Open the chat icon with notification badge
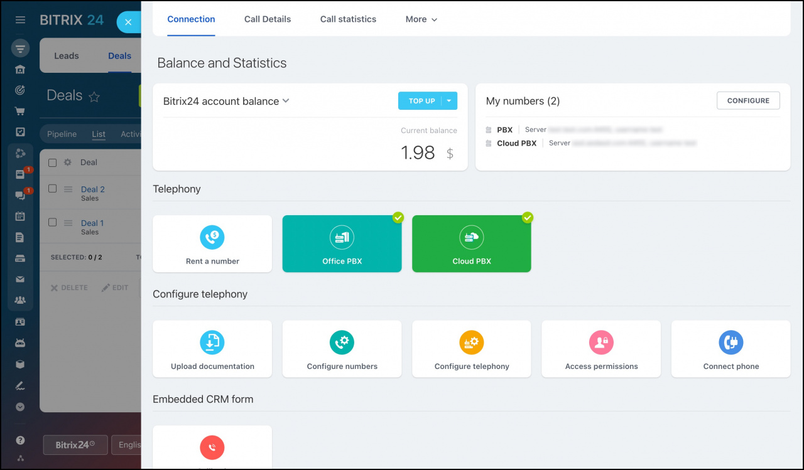This screenshot has width=804, height=470. click(20, 195)
